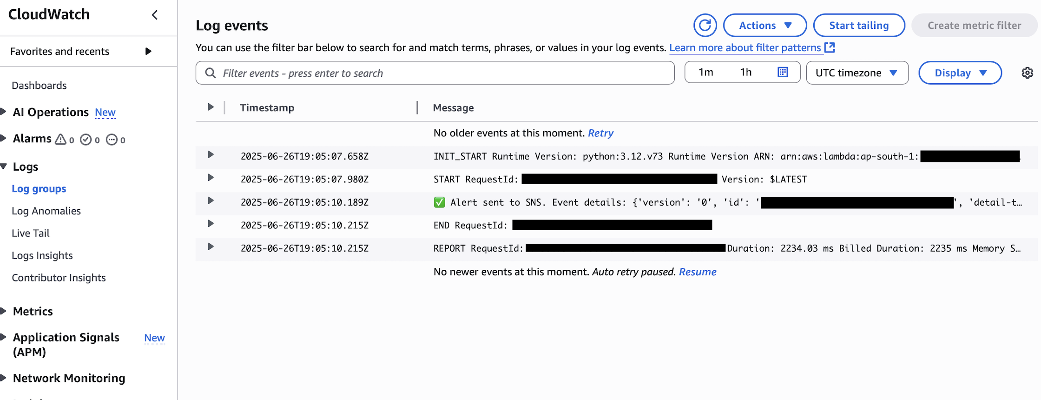This screenshot has height=400, width=1041.
Task: Click the New badge beside Application Signals
Action: 154,338
